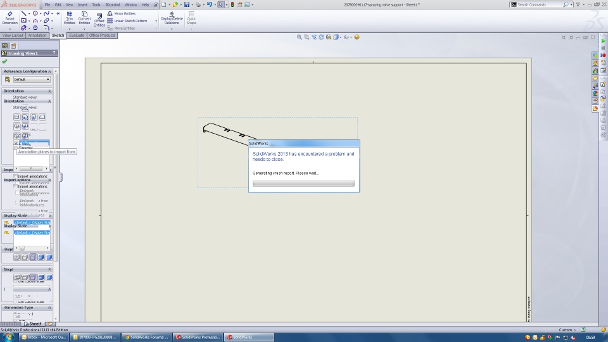Choose the Right standard view icon
Image resolution: width=608 pixels, height=342 pixels.
point(34,117)
